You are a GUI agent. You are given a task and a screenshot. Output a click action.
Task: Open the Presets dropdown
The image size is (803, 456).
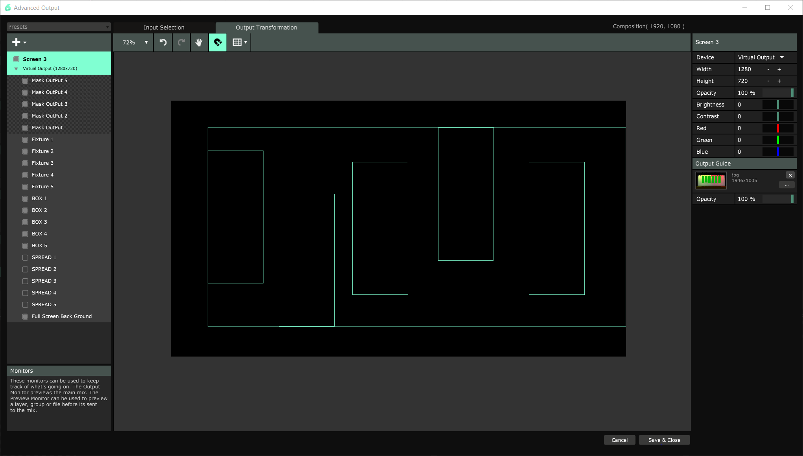tap(59, 27)
